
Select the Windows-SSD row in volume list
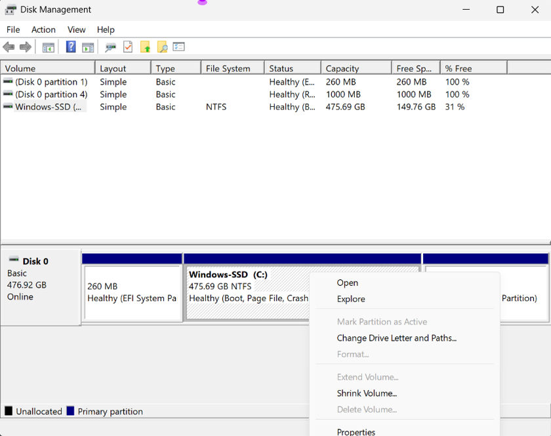pos(45,107)
